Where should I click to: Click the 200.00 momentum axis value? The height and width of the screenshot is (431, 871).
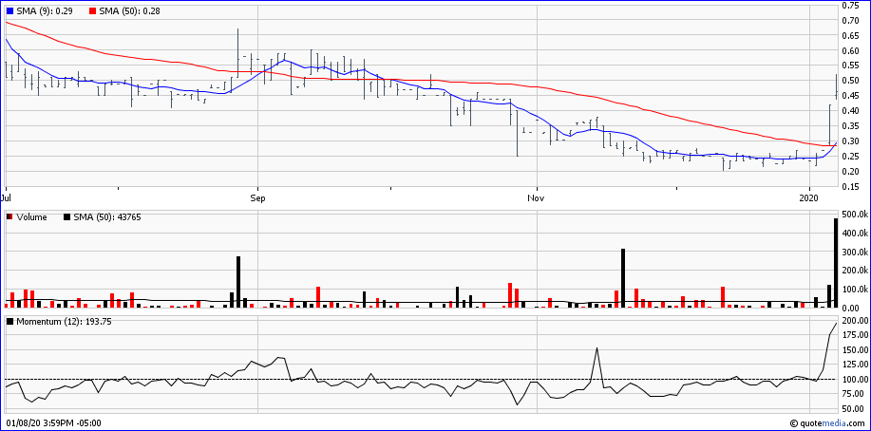point(854,321)
